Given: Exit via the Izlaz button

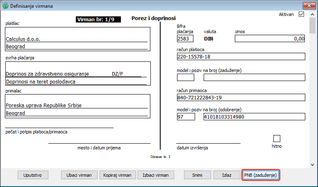Looking at the screenshot, I should point(227,175).
